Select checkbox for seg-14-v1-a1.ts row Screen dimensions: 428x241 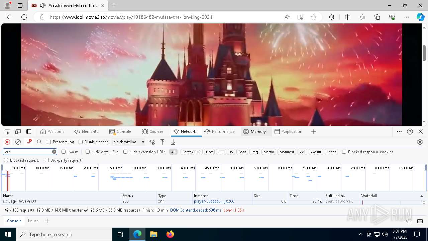click(5, 202)
